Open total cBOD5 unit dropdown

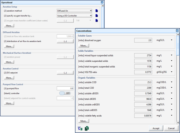[171, 99]
